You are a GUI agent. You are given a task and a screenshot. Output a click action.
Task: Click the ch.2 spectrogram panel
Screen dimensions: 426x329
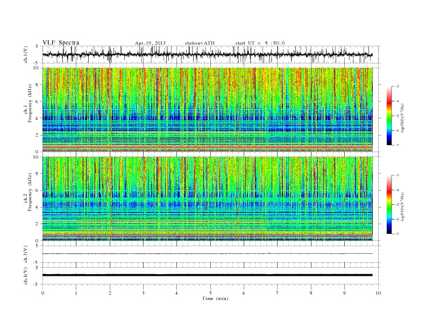(x=207, y=199)
